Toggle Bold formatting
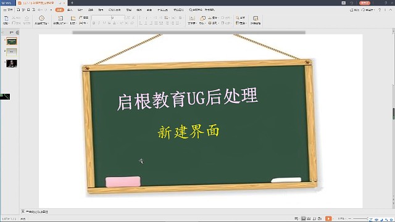The image size is (395, 222). pos(94,23)
